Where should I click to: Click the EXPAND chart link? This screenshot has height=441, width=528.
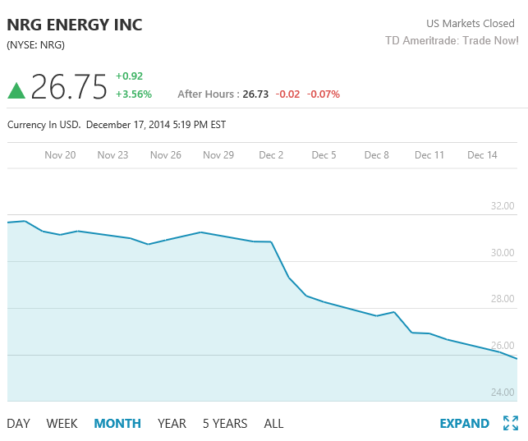[x=464, y=424]
